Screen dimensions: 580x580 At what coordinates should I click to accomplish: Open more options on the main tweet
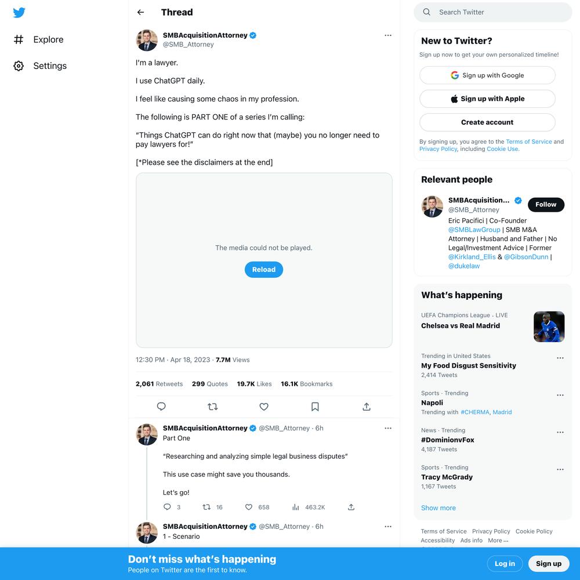click(x=387, y=35)
